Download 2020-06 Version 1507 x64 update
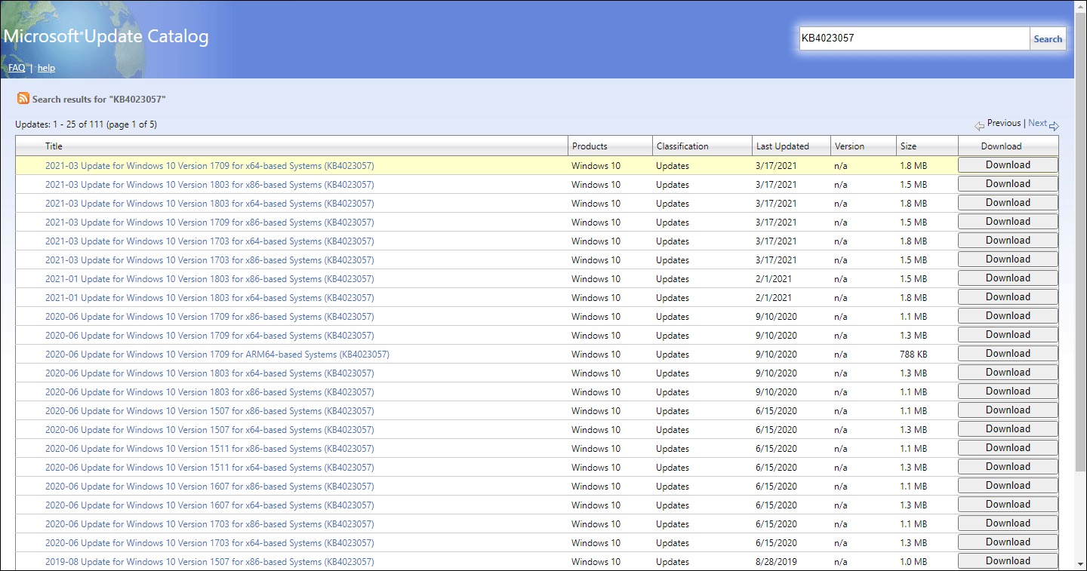 point(1008,429)
